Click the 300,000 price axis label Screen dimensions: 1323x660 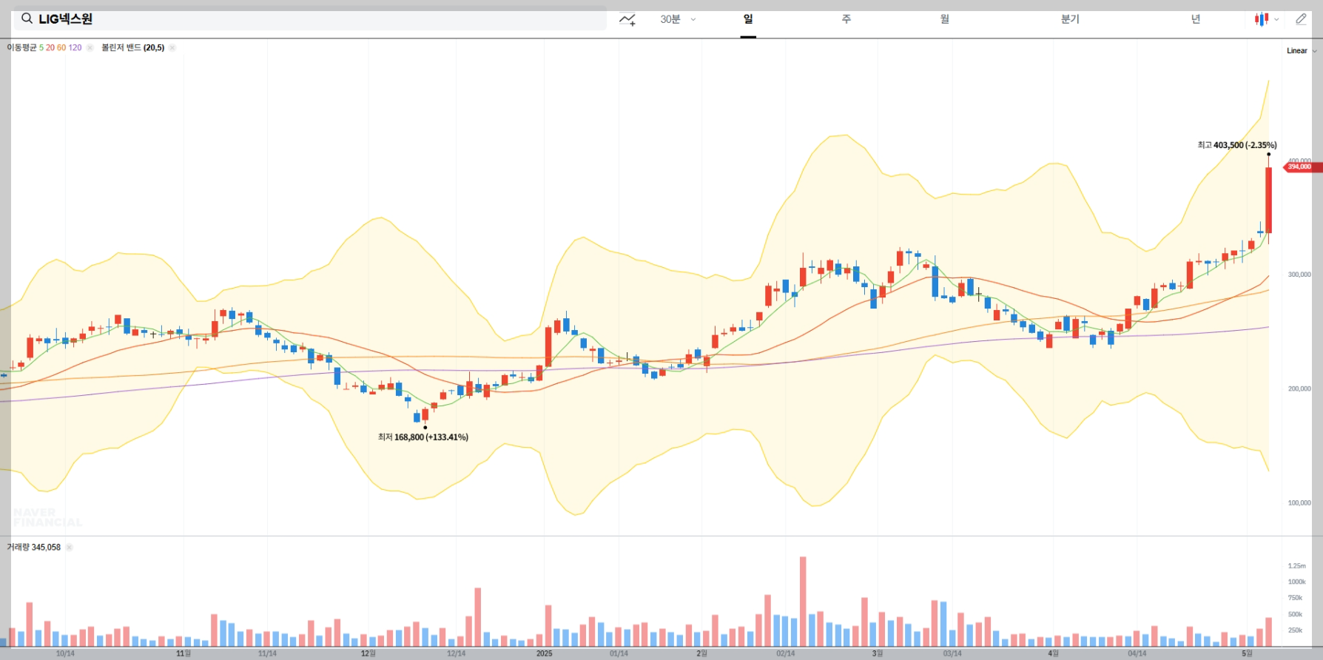pyautogui.click(x=1299, y=275)
